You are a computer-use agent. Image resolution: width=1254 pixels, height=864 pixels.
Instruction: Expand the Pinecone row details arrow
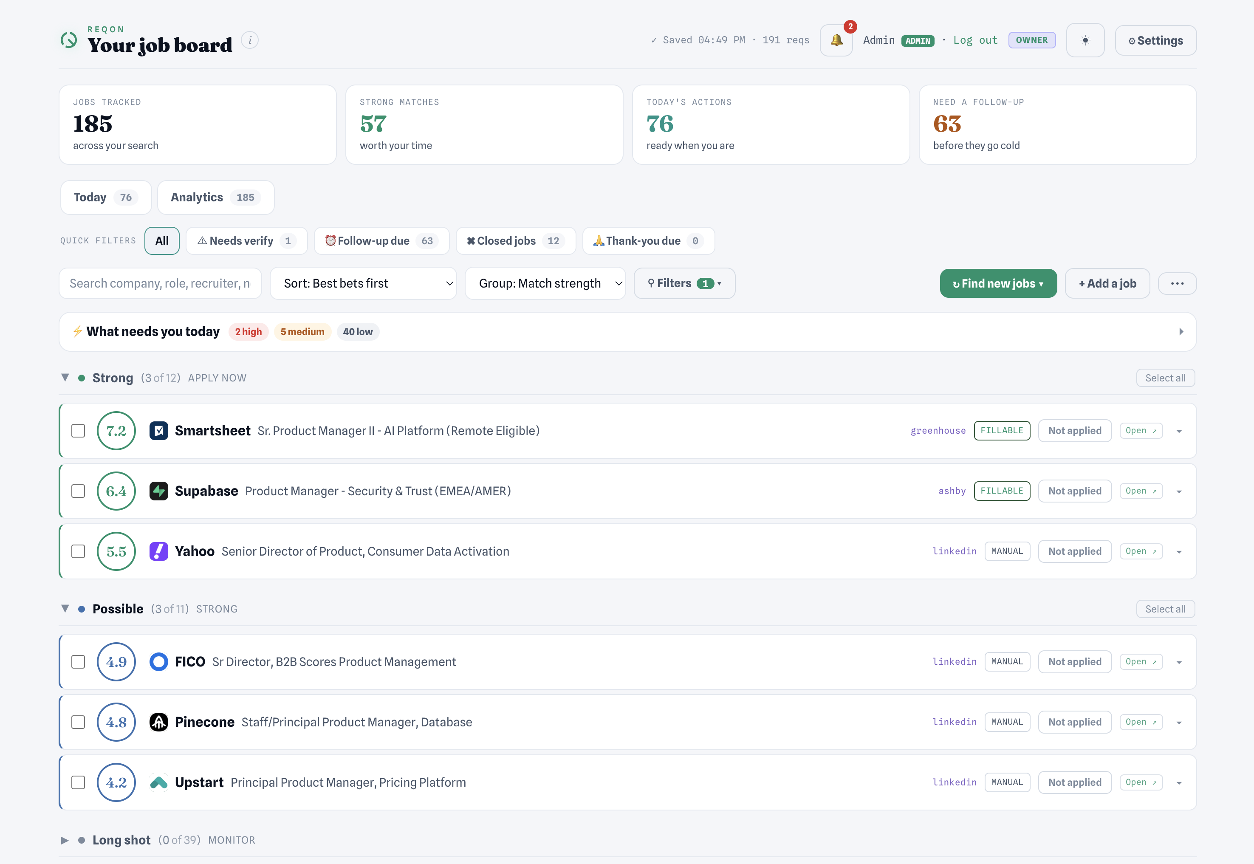1179,723
